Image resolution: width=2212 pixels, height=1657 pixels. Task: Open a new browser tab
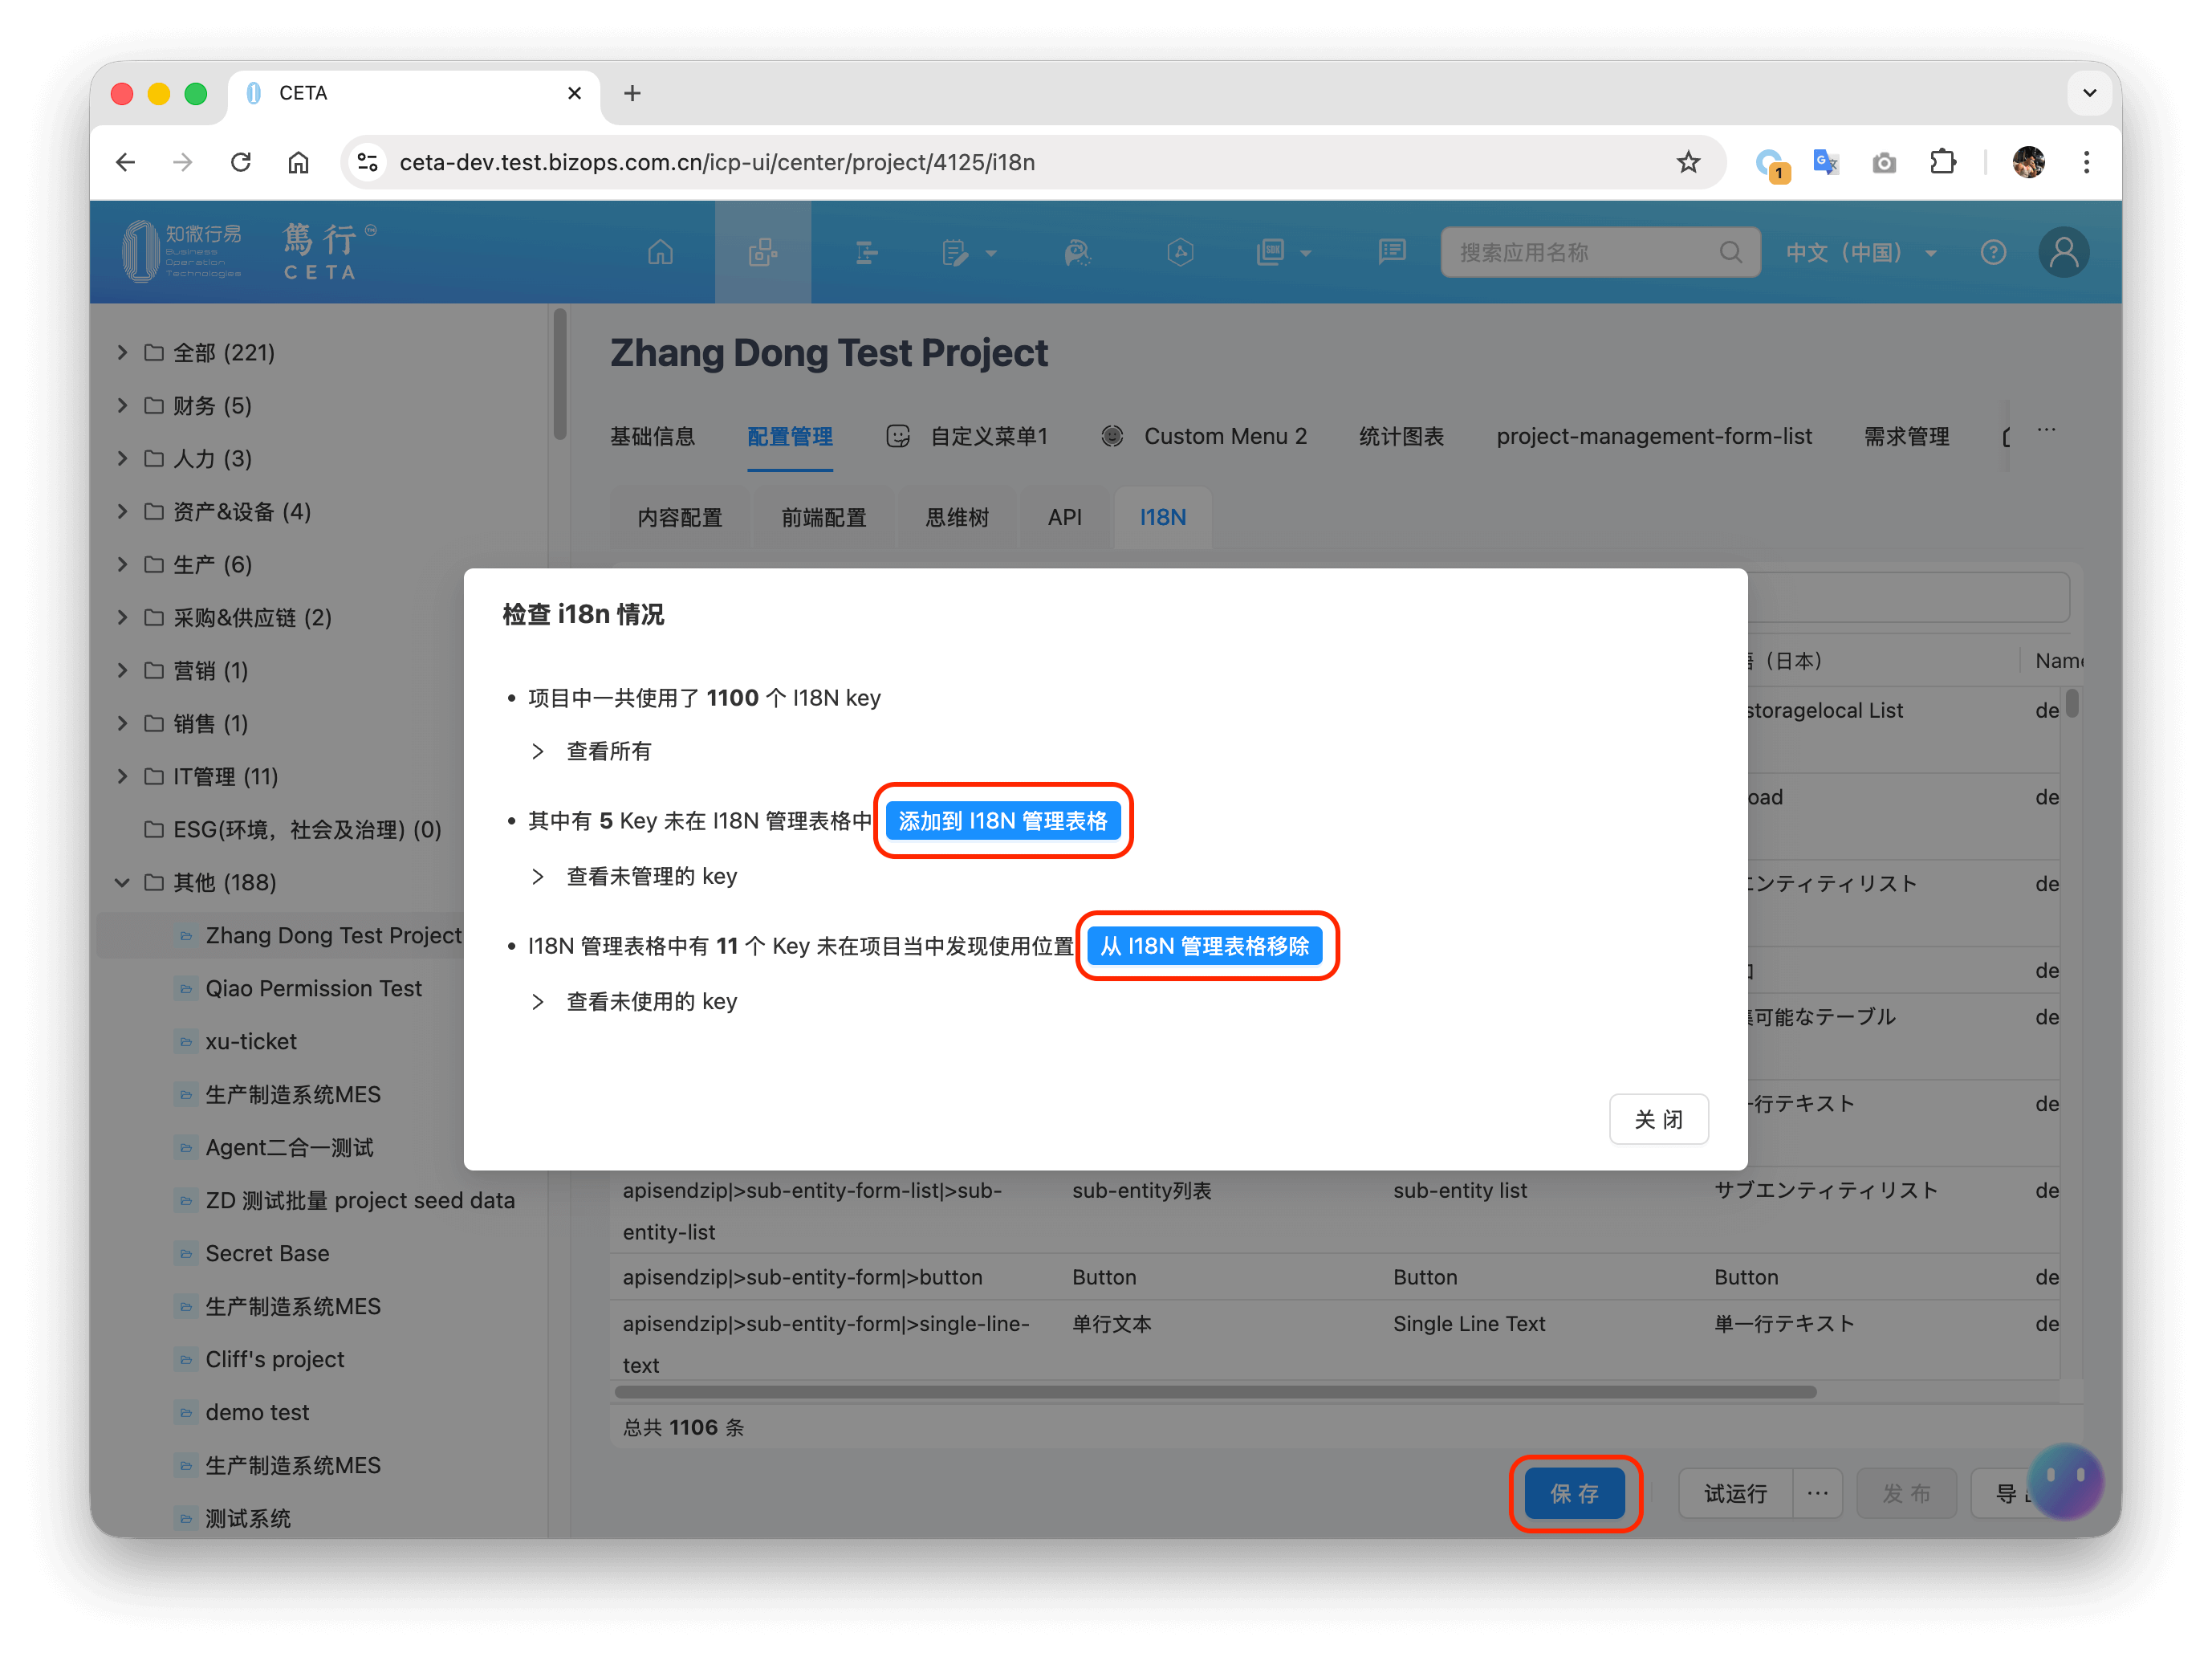(x=632, y=93)
